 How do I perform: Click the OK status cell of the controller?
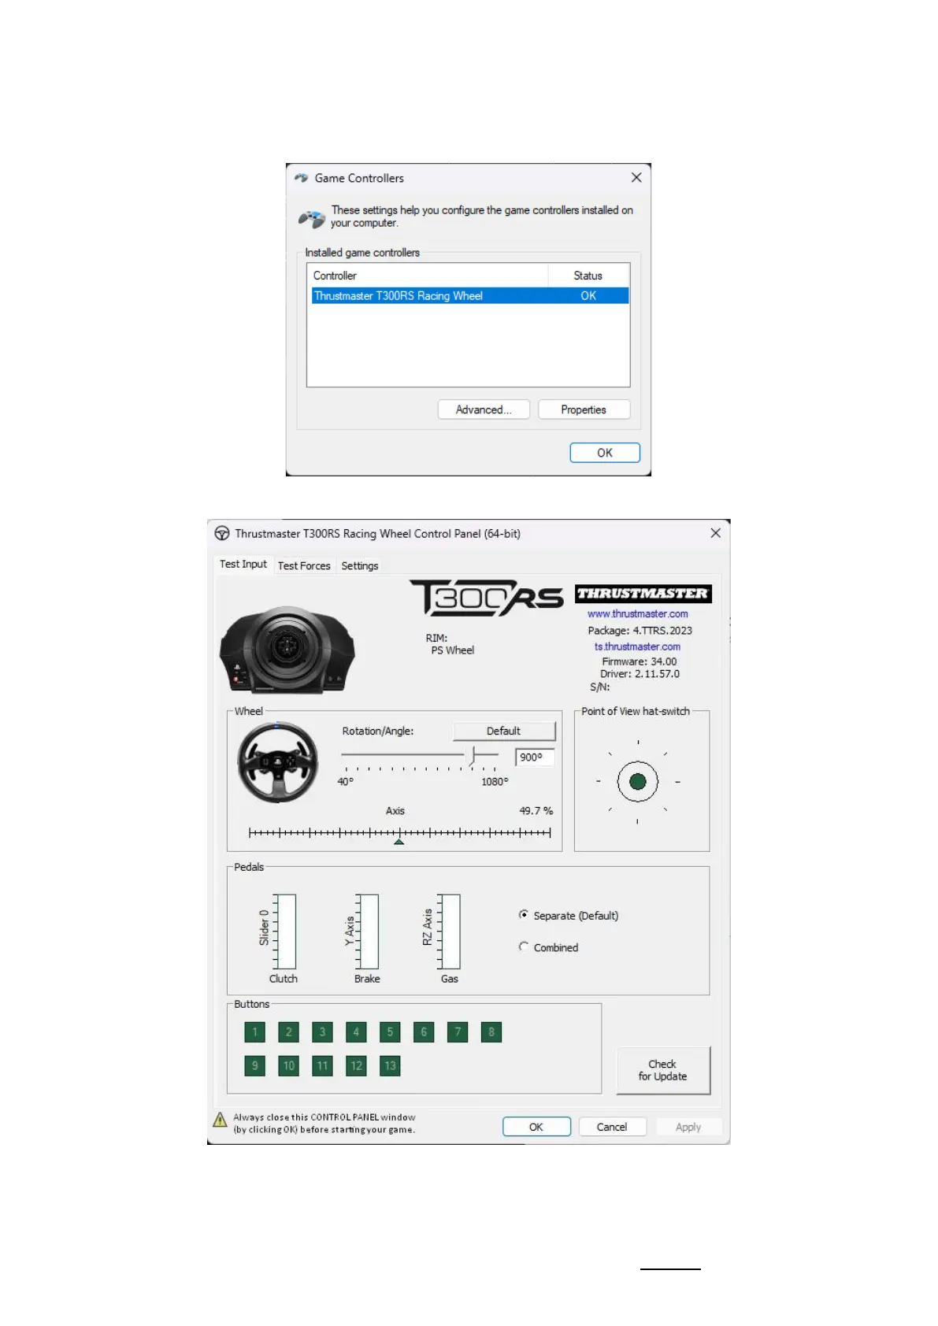point(588,295)
